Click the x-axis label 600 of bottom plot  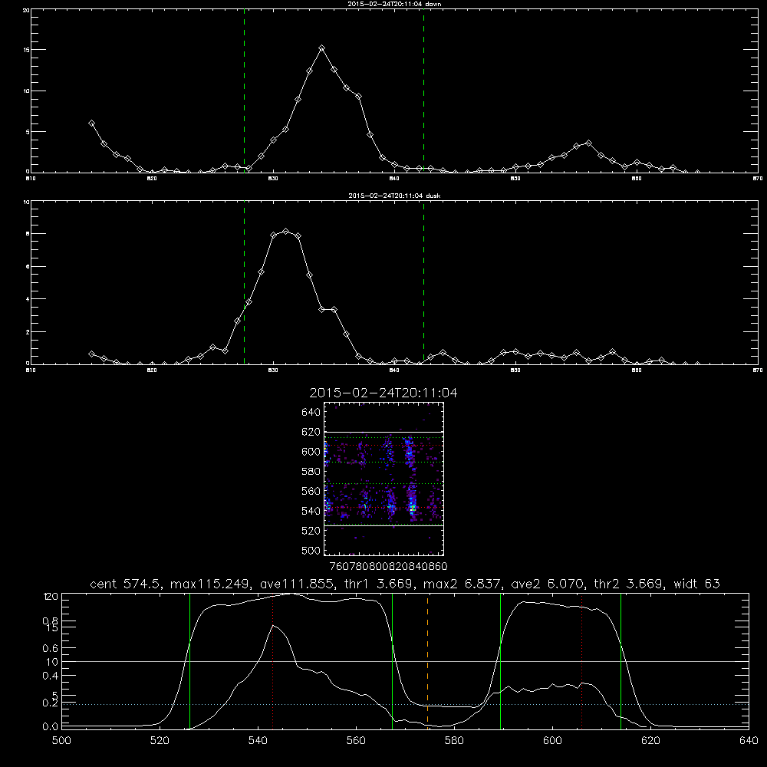[x=552, y=741]
